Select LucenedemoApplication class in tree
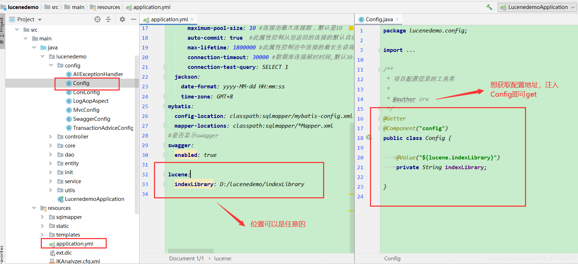This screenshot has height=264, width=578. point(91,199)
